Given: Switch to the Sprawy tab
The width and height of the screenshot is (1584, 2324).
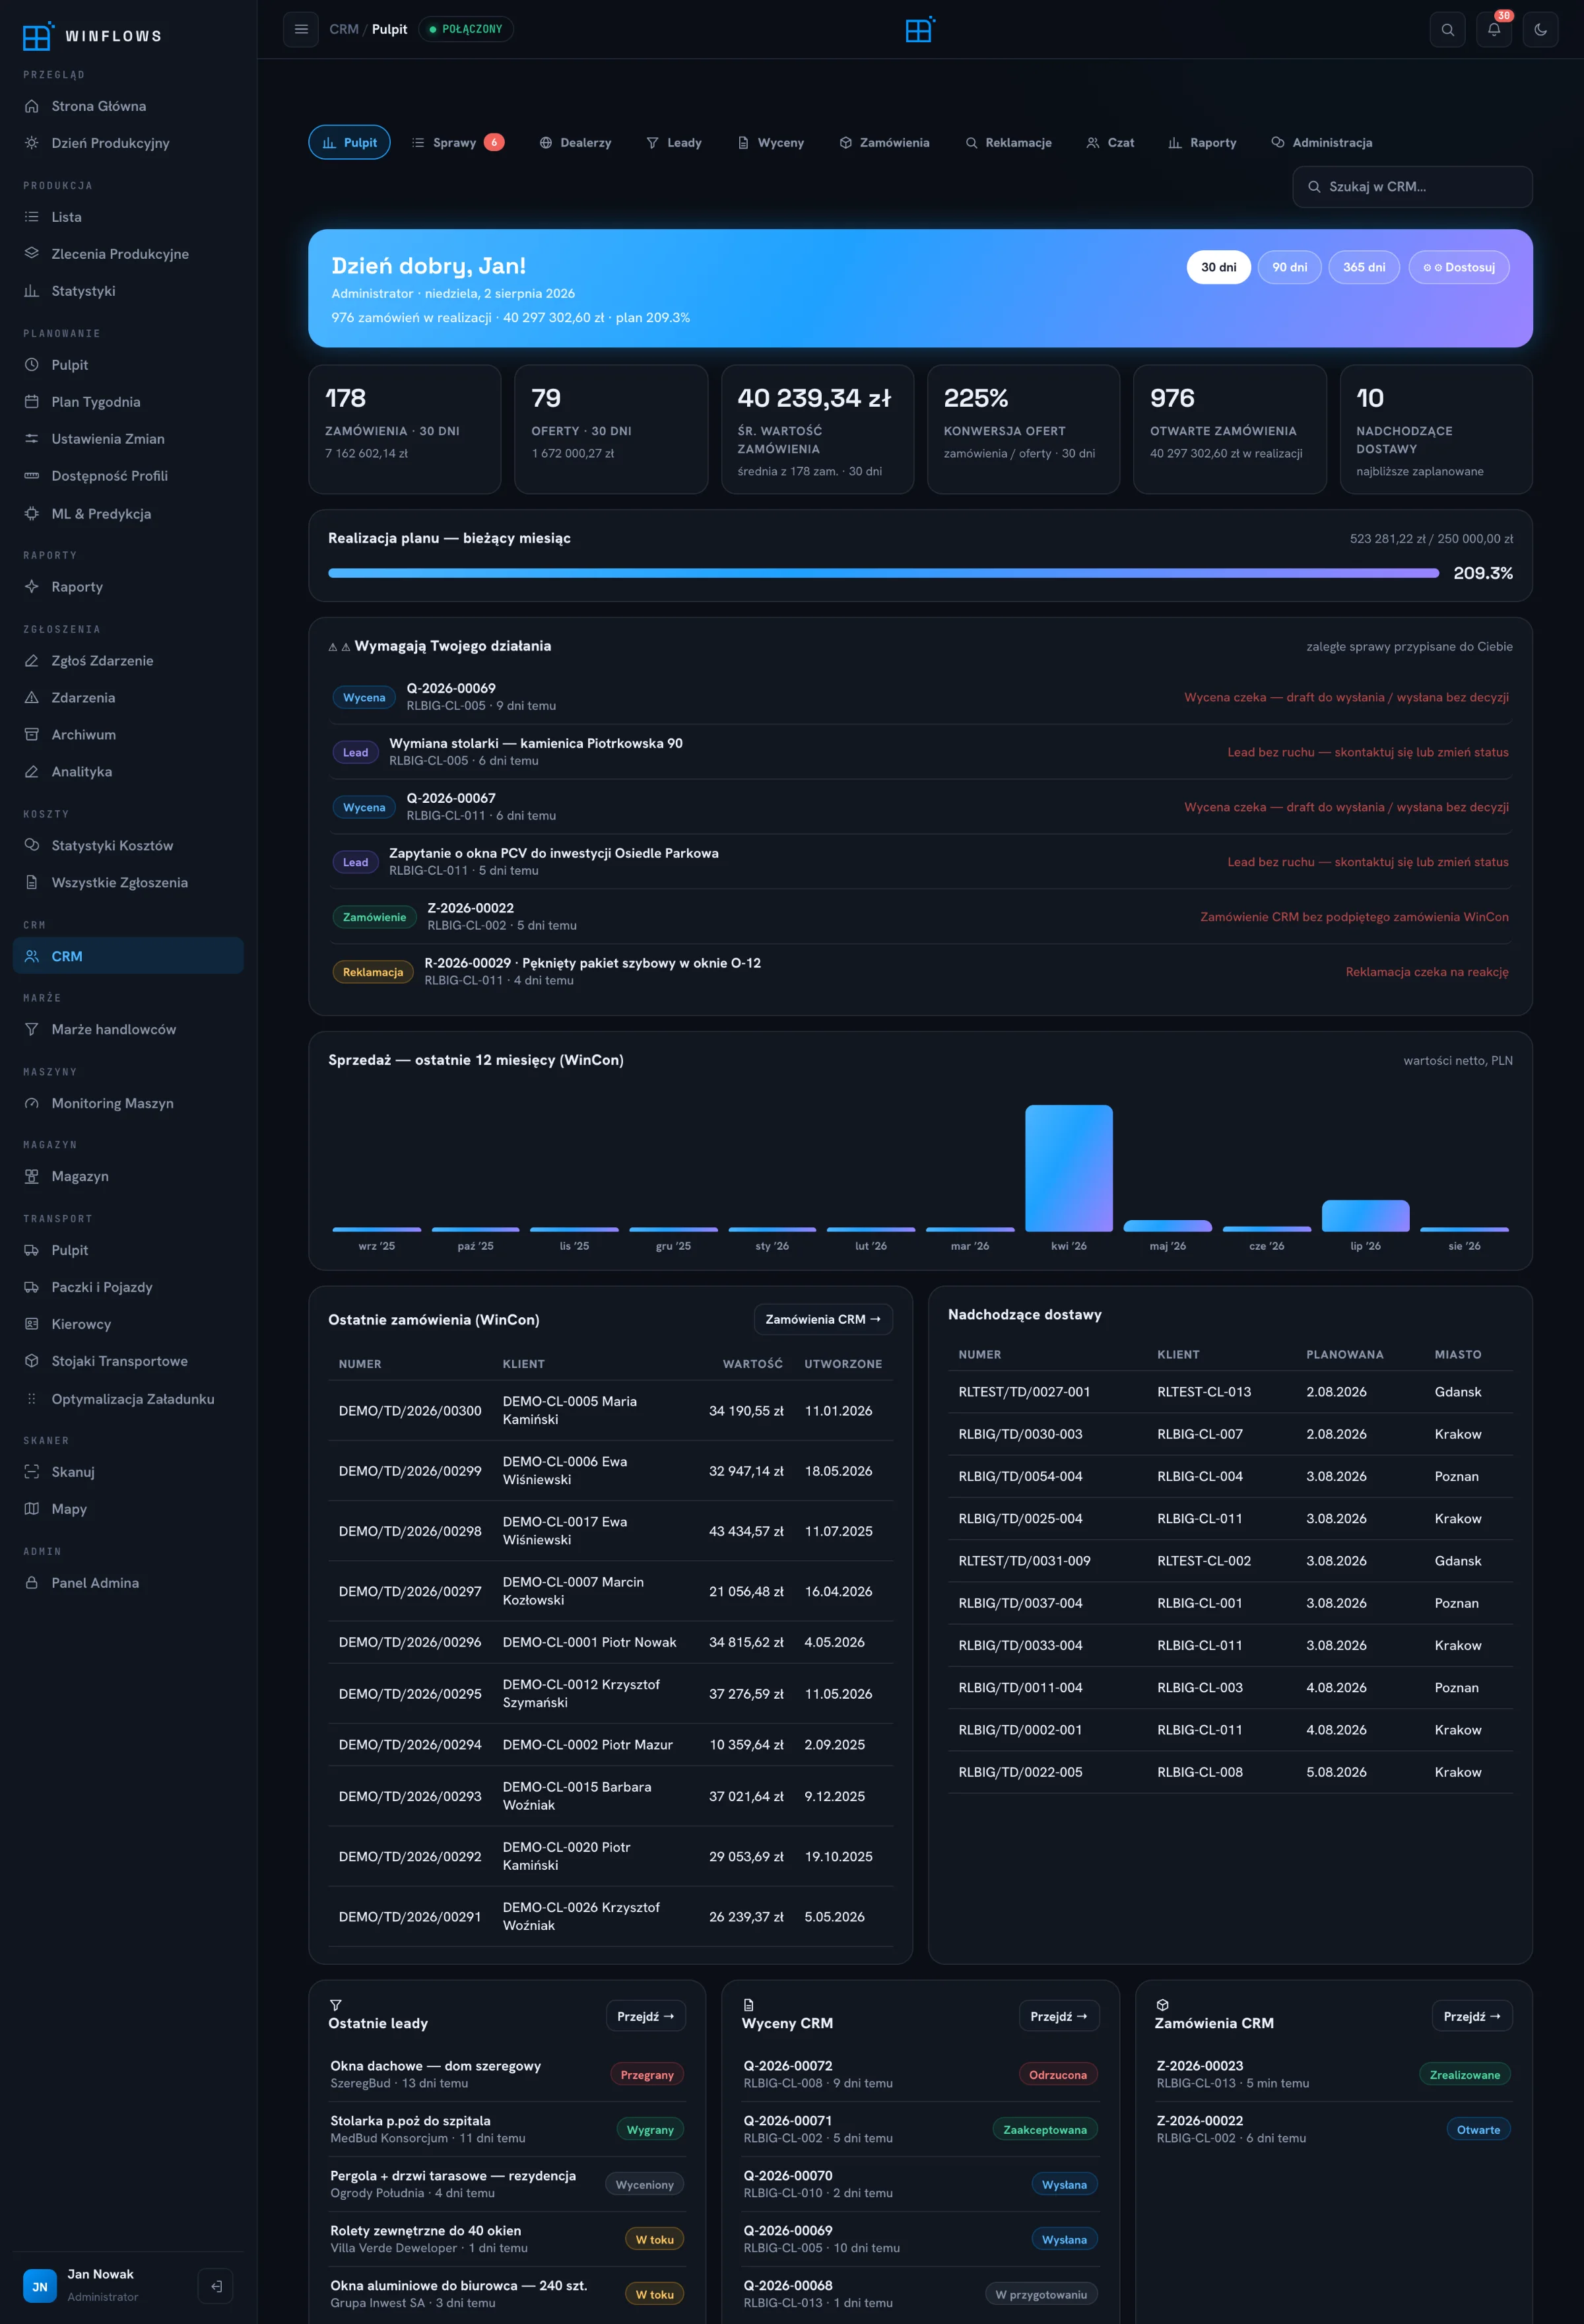Looking at the screenshot, I should [458, 143].
